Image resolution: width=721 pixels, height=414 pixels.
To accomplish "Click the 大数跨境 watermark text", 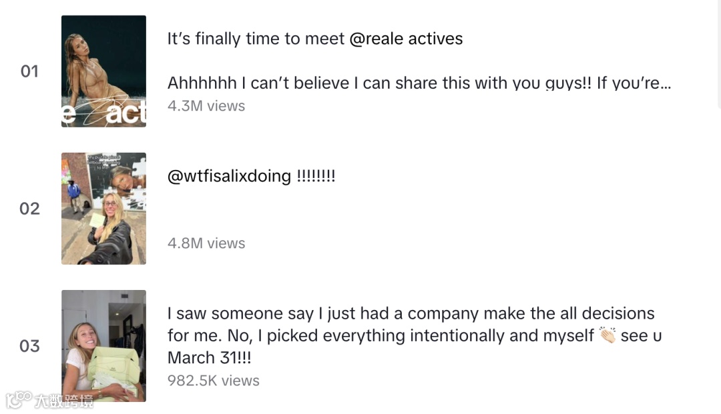I will (64, 401).
